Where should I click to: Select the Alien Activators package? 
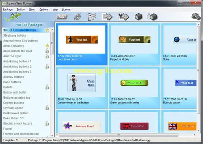click(x=26, y=46)
